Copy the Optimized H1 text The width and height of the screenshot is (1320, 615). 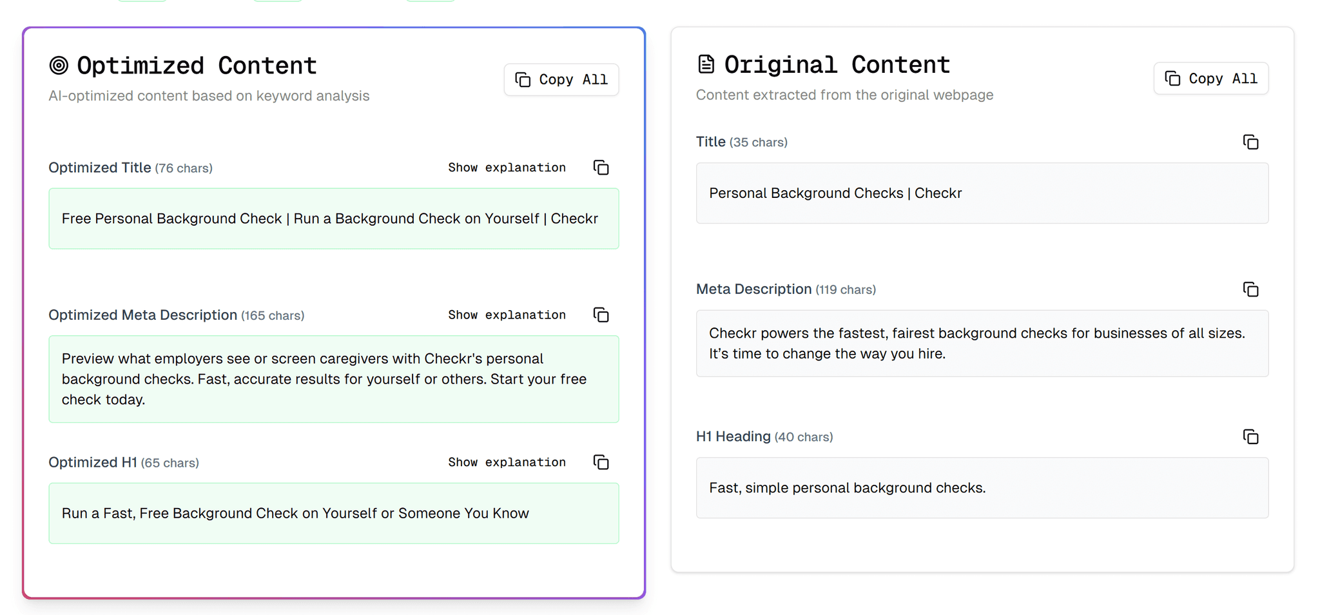point(600,462)
